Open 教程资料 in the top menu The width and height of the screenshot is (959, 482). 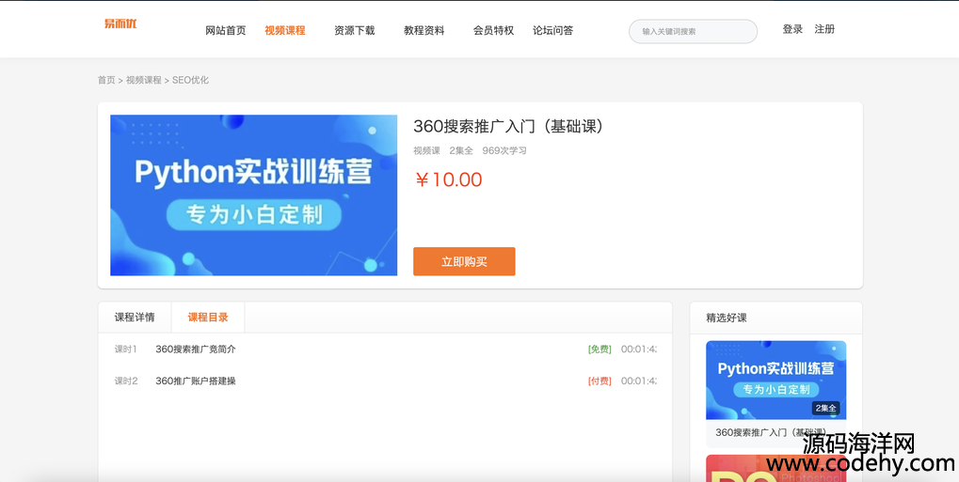pyautogui.click(x=424, y=31)
